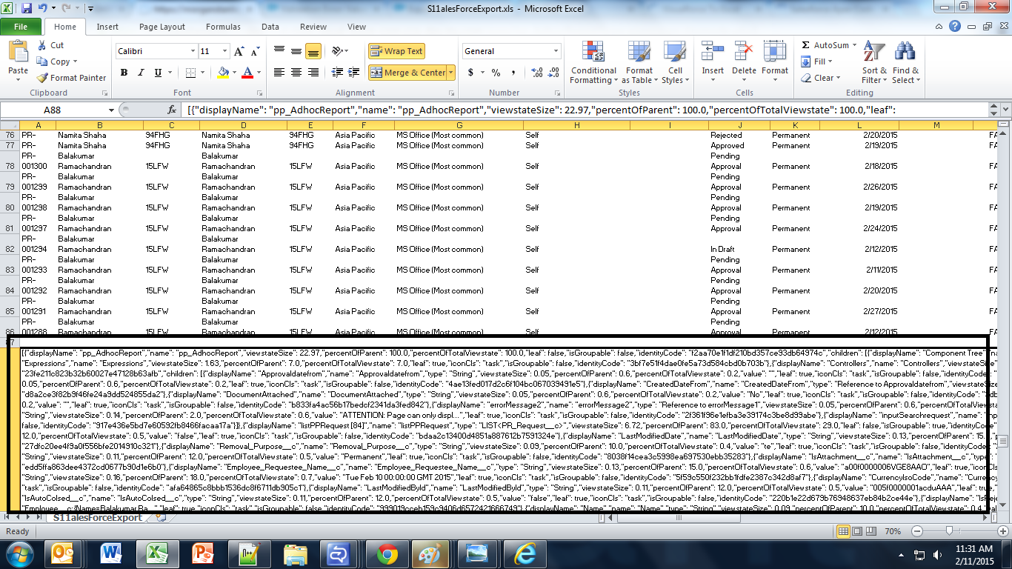1012x569 pixels.
Task: Apply the yellow Fill Color bucket
Action: click(x=223, y=73)
